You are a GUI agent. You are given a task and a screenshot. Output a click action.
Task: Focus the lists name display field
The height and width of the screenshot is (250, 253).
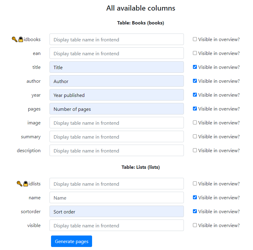(x=117, y=197)
